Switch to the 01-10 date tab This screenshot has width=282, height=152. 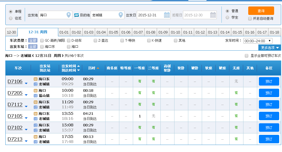coord(175,32)
